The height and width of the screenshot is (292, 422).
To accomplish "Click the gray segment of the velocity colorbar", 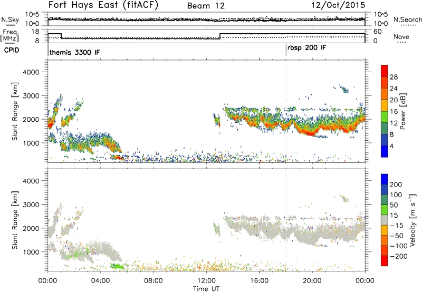I will pos(385,220).
